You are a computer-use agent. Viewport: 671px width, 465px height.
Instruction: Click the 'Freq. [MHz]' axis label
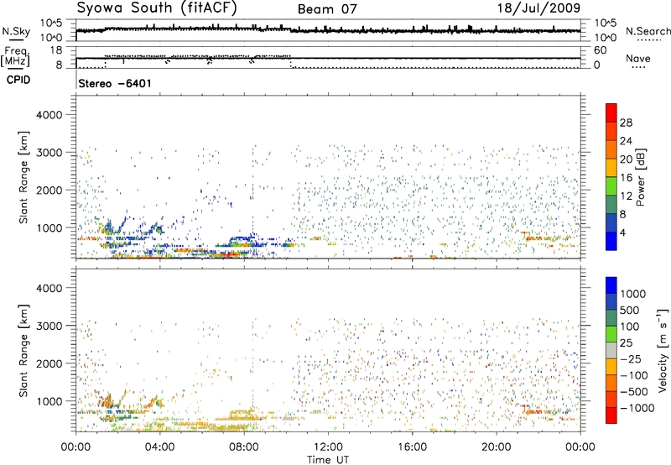[16, 56]
